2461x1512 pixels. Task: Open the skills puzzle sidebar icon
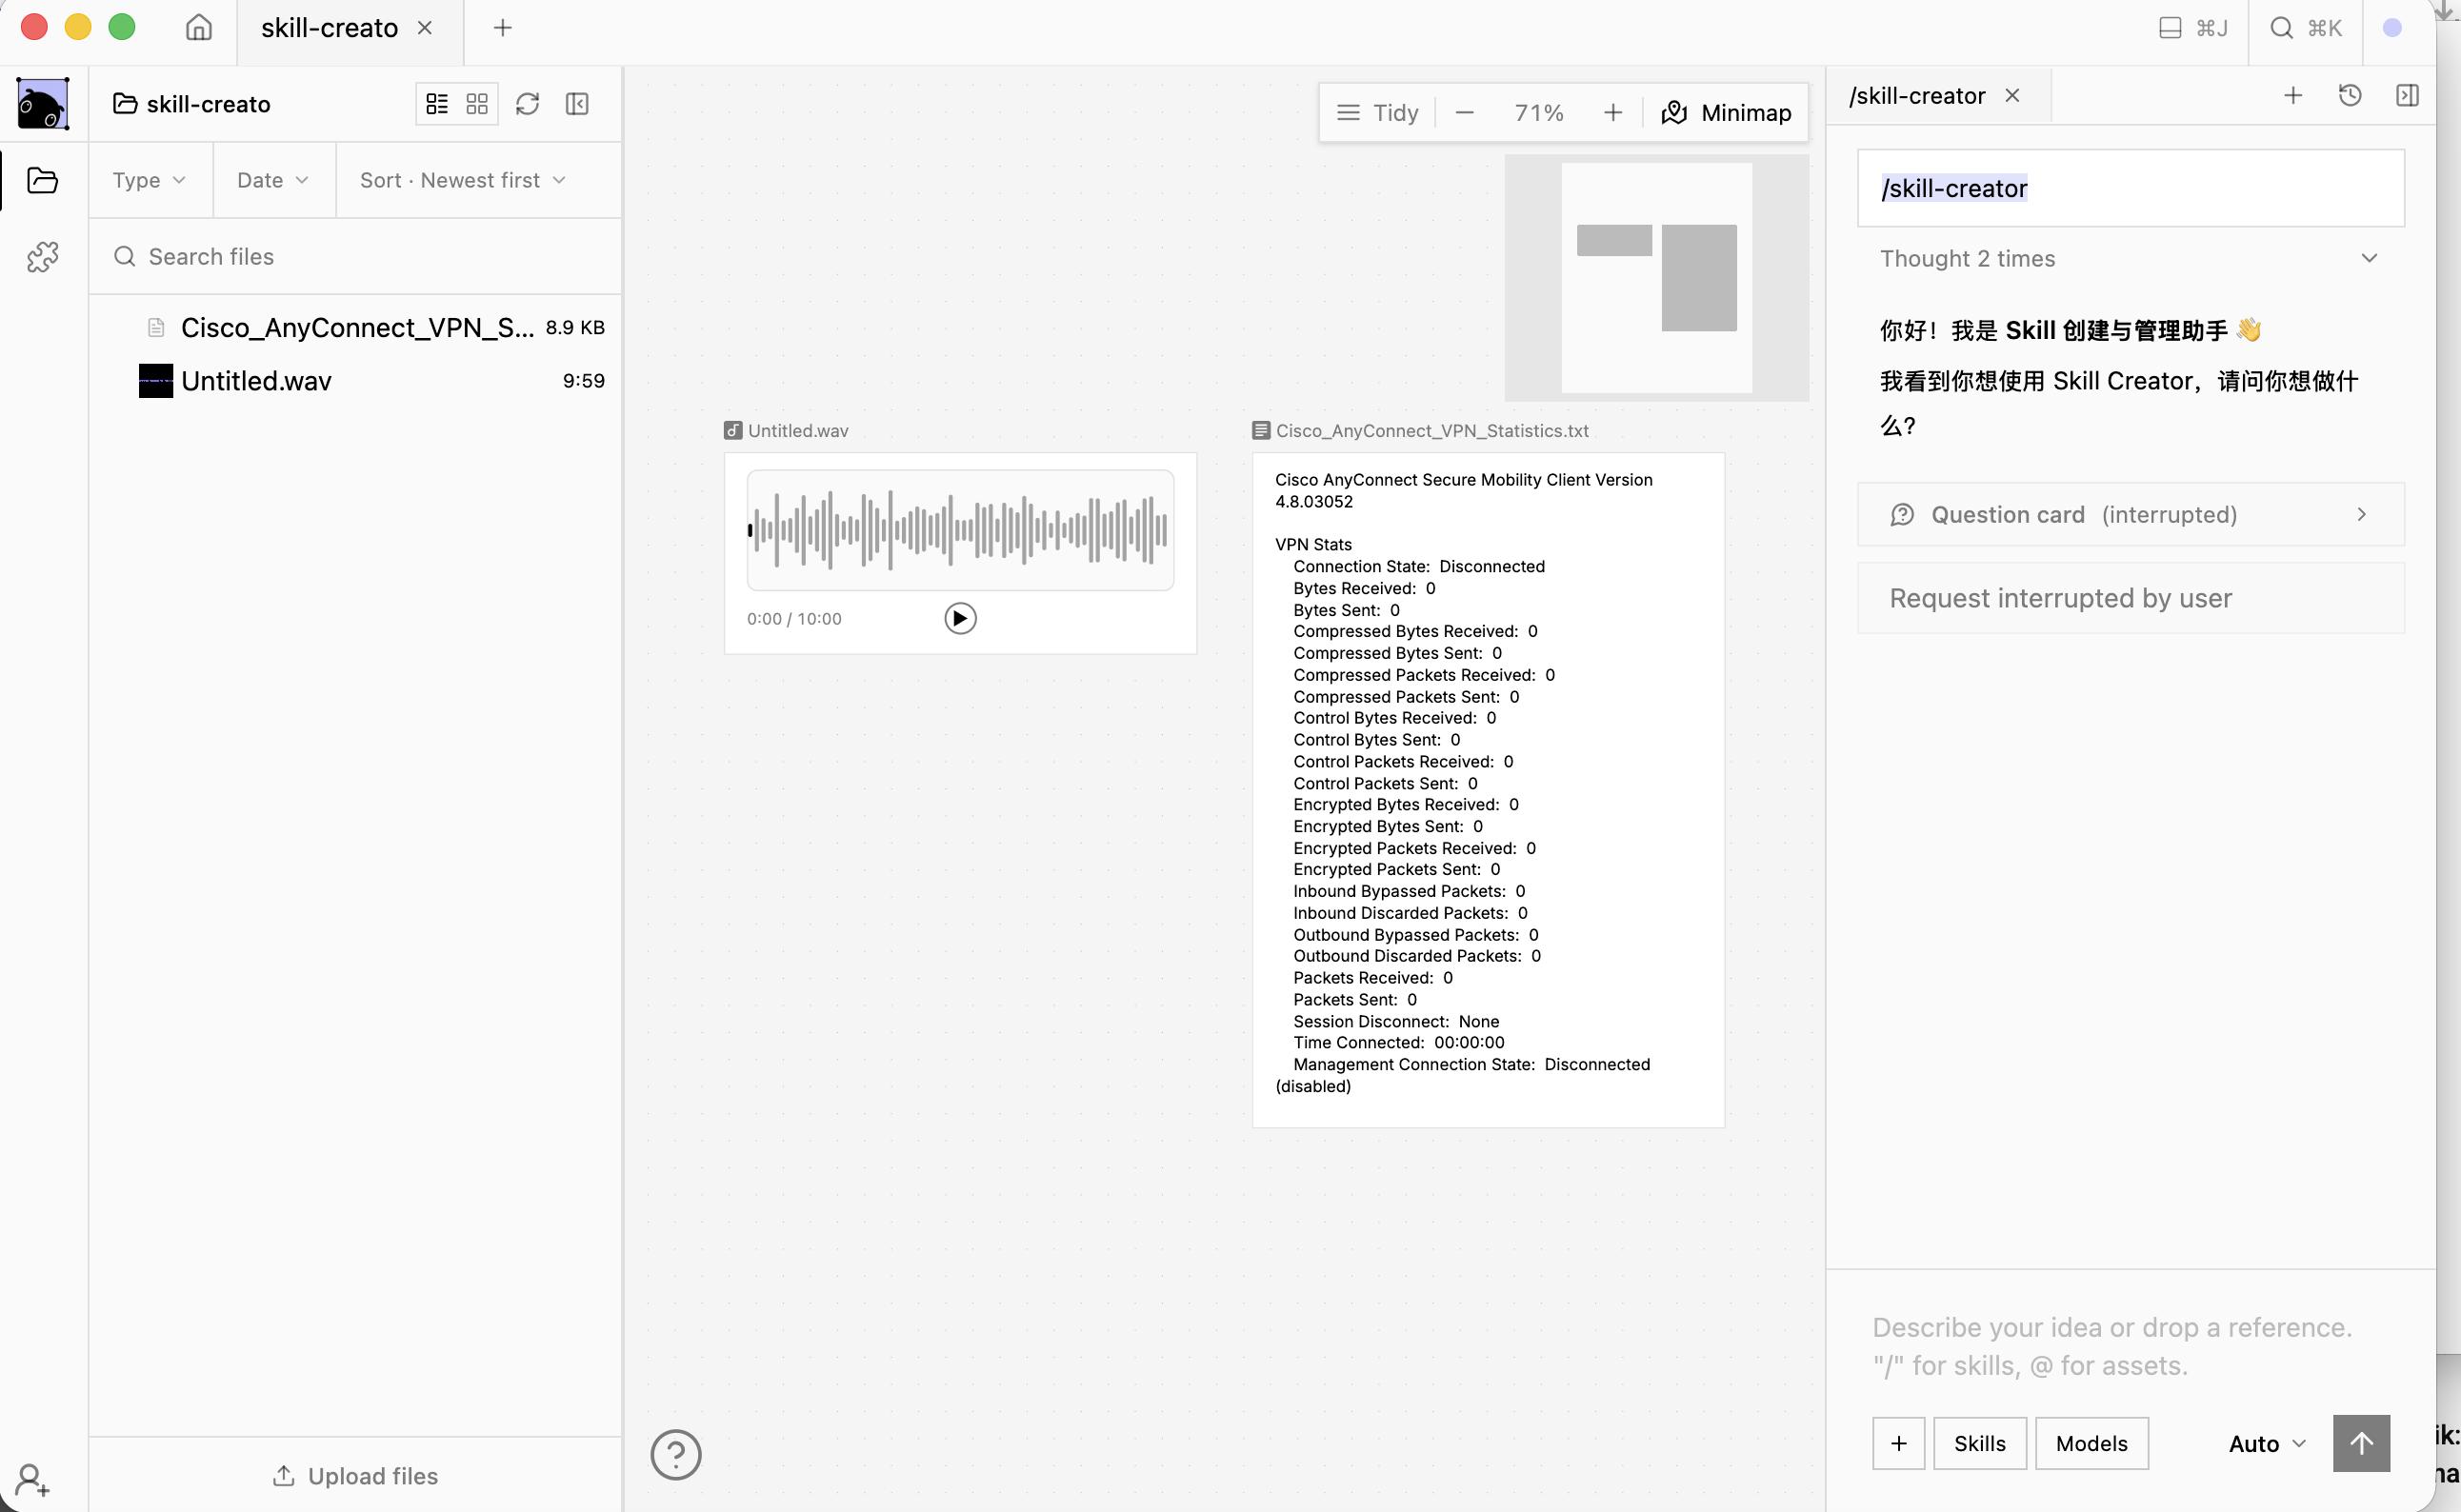pyautogui.click(x=43, y=257)
